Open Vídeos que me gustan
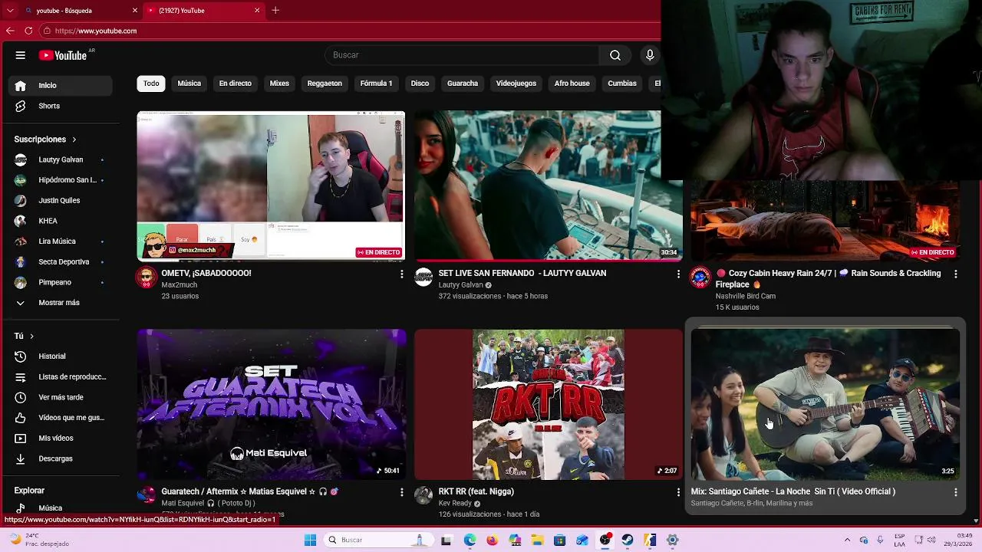Viewport: 982px width, 552px height. (x=61, y=418)
